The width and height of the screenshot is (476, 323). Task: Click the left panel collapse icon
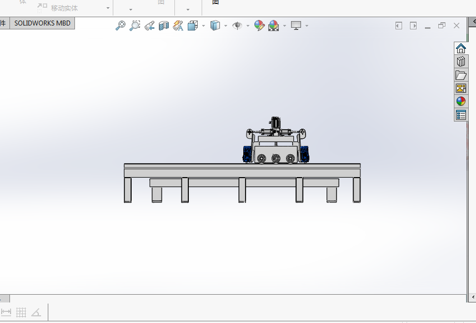click(x=399, y=26)
